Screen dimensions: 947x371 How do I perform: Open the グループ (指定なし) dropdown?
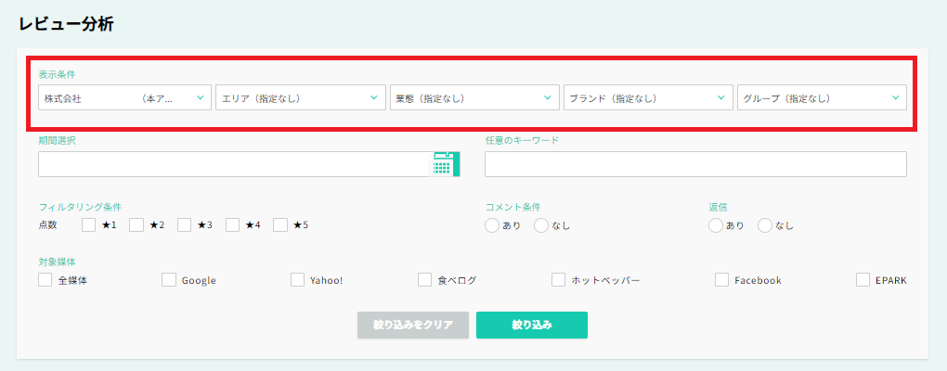pyautogui.click(x=821, y=98)
